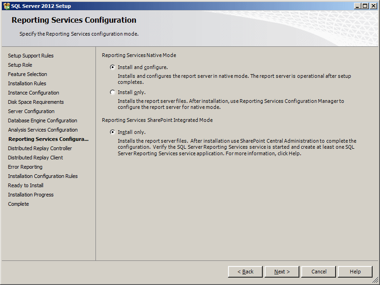Click 'Distributed Replay Controller' step
380x285 pixels.
(40, 148)
